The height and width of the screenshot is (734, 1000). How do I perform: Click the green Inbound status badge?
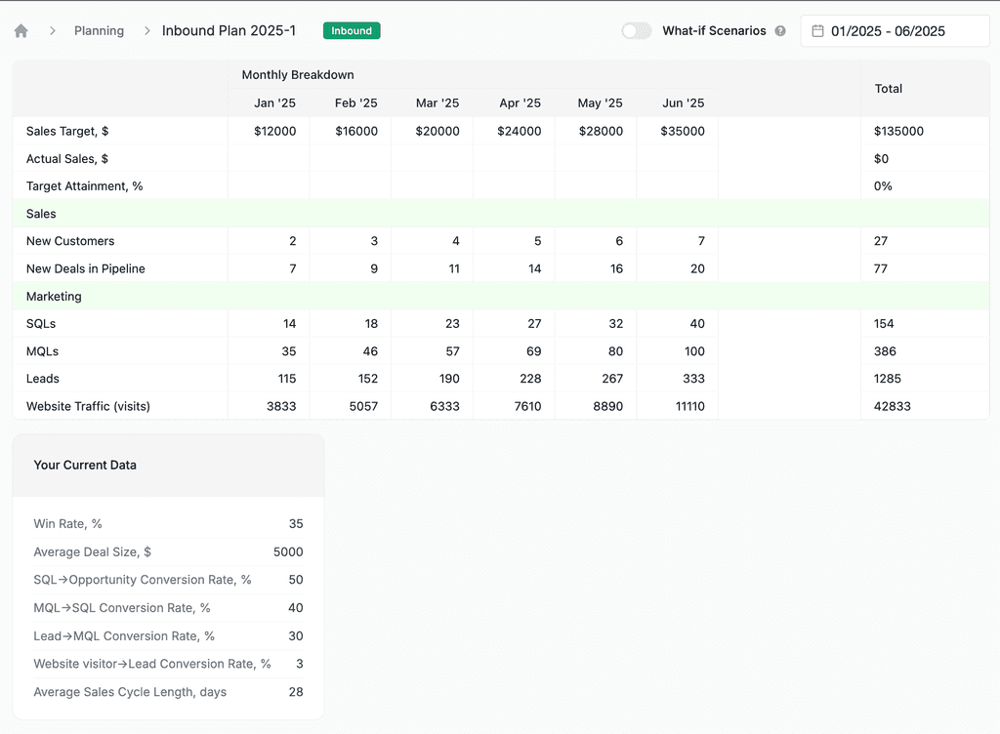point(351,30)
